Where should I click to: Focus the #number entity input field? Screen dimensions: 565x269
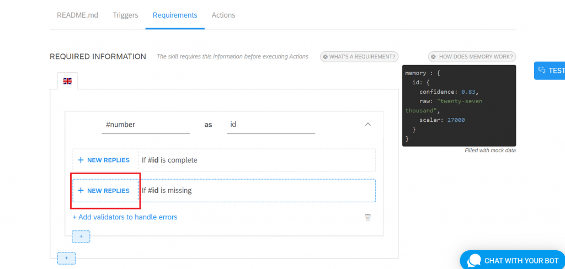[x=146, y=125]
